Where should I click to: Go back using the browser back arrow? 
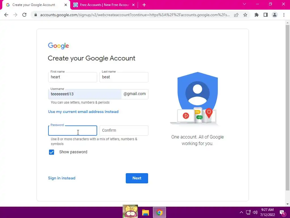(6, 15)
